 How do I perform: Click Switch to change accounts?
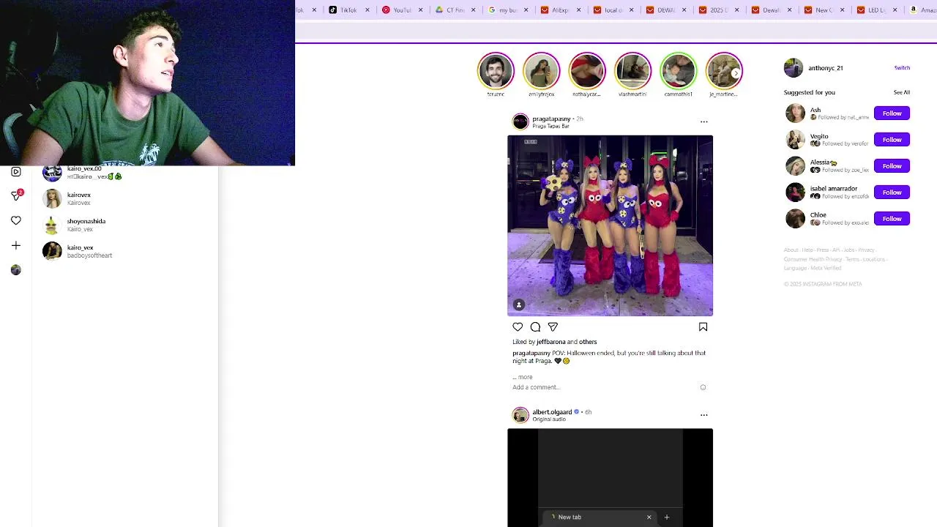pyautogui.click(x=902, y=68)
